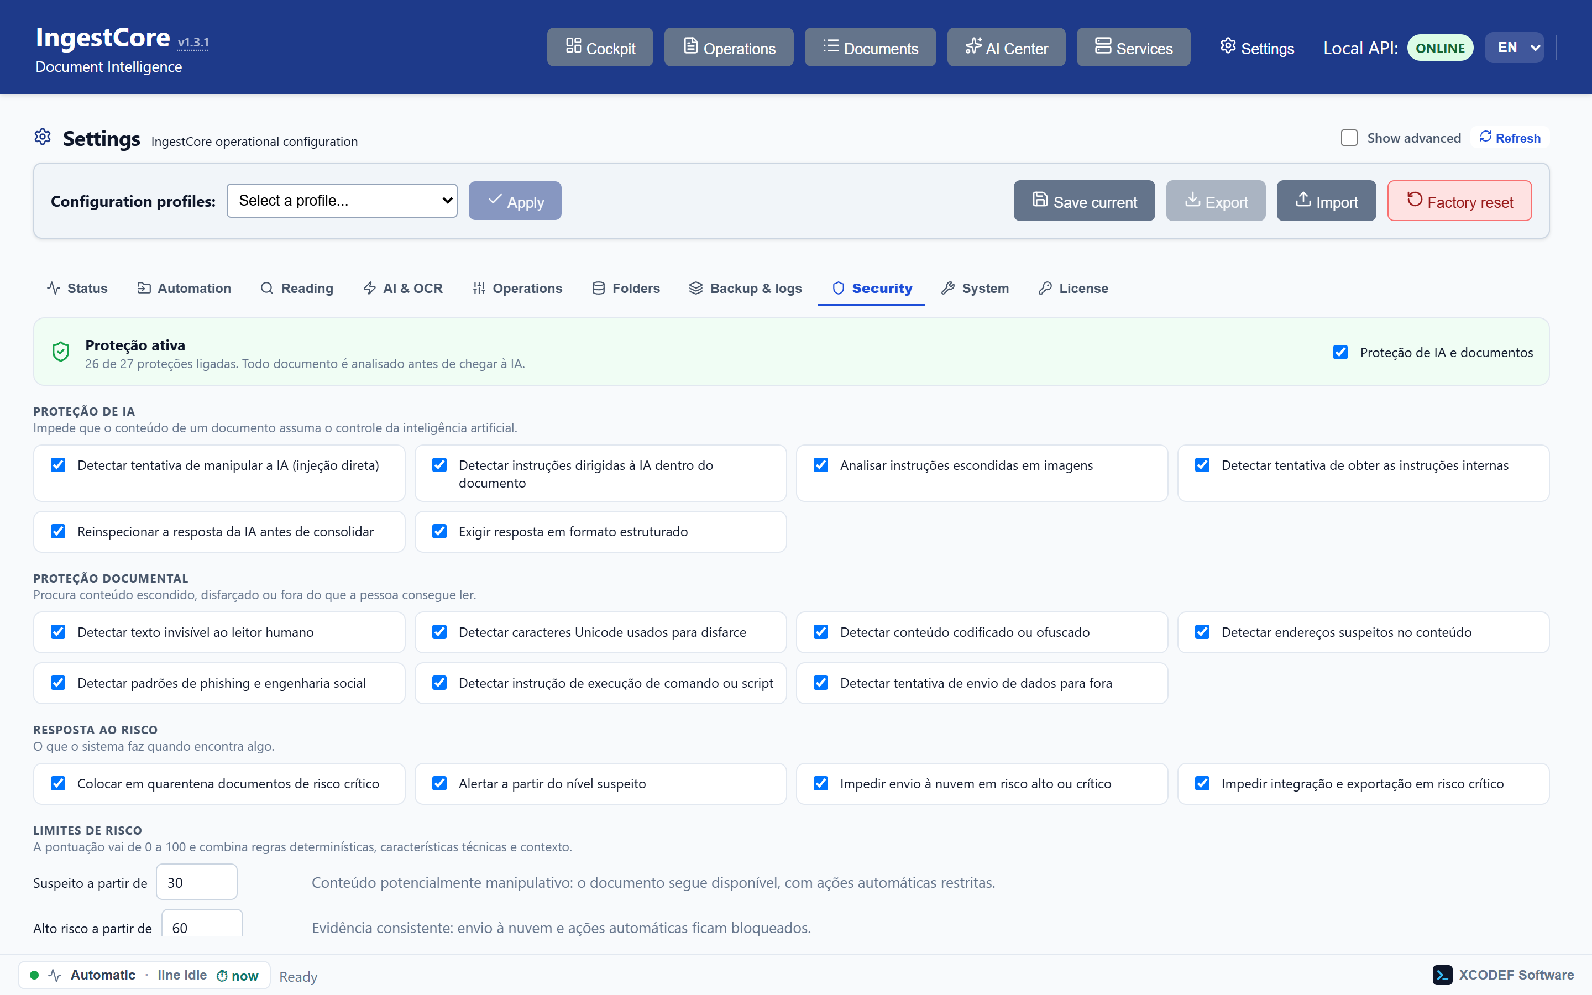The width and height of the screenshot is (1592, 995).
Task: Open the Automation tab
Action: tap(184, 288)
